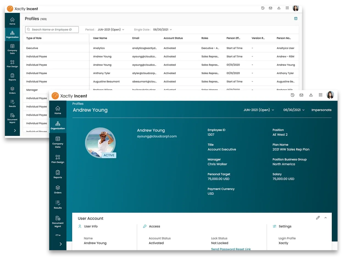Click the Impersonate button
Image resolution: width=344 pixels, height=258 pixels.
tap(321, 110)
